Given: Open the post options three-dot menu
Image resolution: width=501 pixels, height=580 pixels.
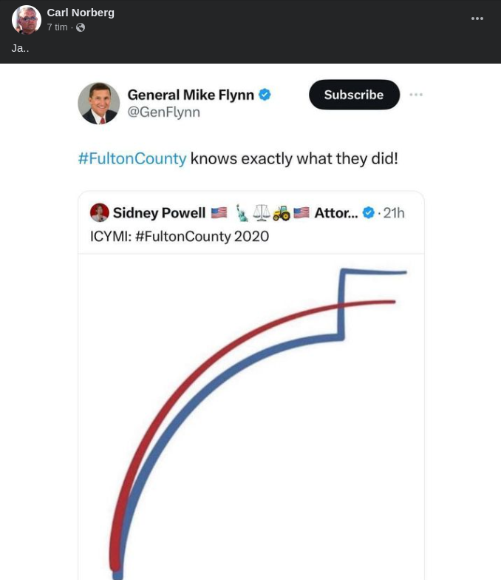Looking at the screenshot, I should point(477,19).
